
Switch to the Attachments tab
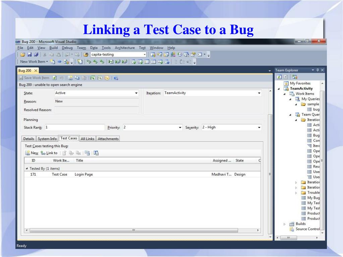pos(108,139)
